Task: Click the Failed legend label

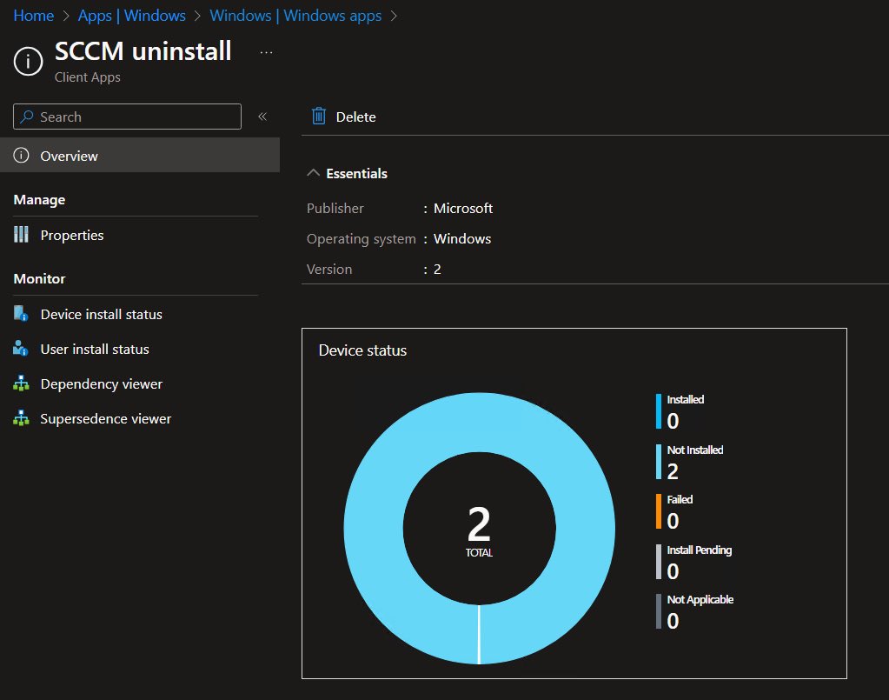Action: [680, 499]
